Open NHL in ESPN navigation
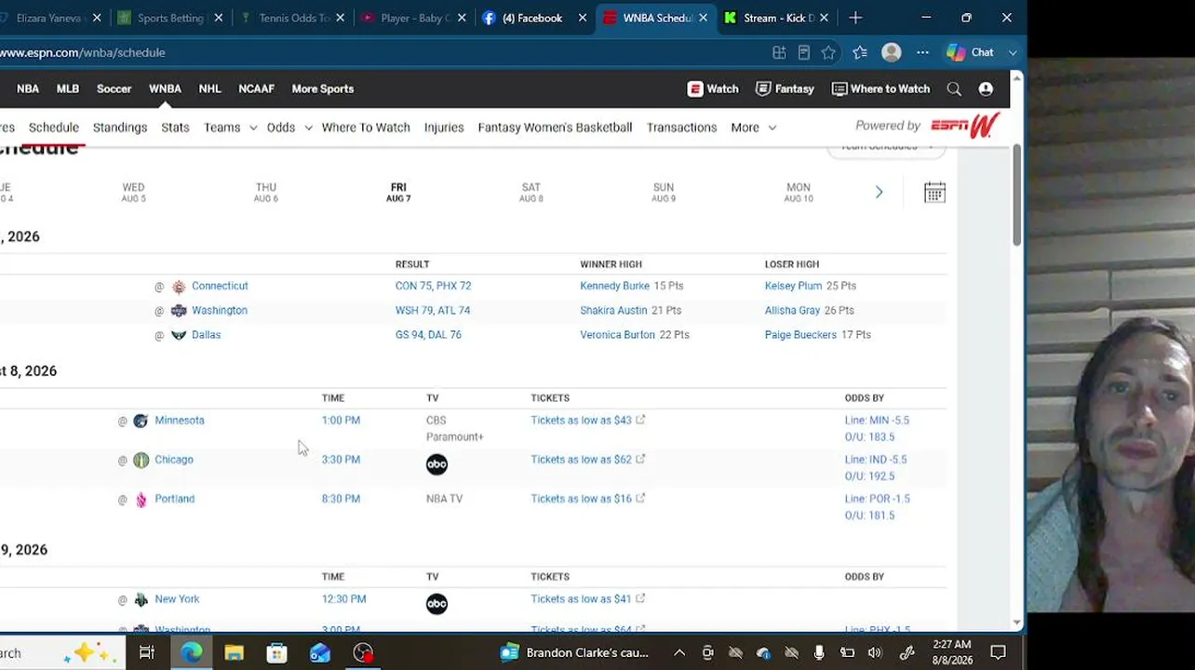Screen dimensions: 1195x670 (x=209, y=88)
